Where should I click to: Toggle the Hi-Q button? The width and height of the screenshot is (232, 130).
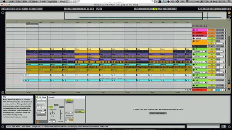pos(51,107)
